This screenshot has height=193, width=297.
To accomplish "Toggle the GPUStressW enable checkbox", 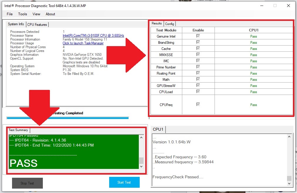I will click(198, 85).
